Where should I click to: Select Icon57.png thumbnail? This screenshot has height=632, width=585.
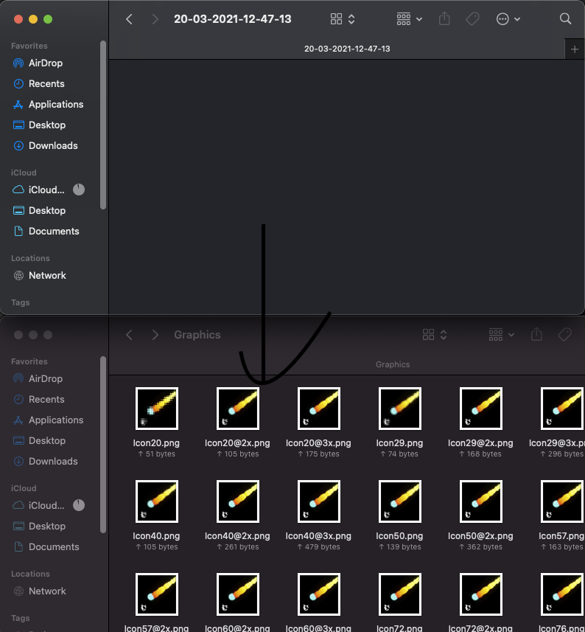(x=562, y=501)
